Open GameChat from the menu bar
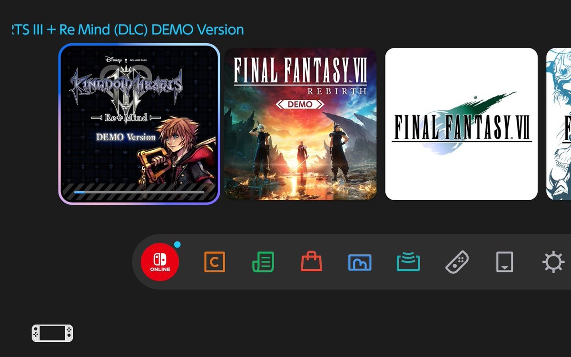This screenshot has width=571, height=357. (215, 262)
